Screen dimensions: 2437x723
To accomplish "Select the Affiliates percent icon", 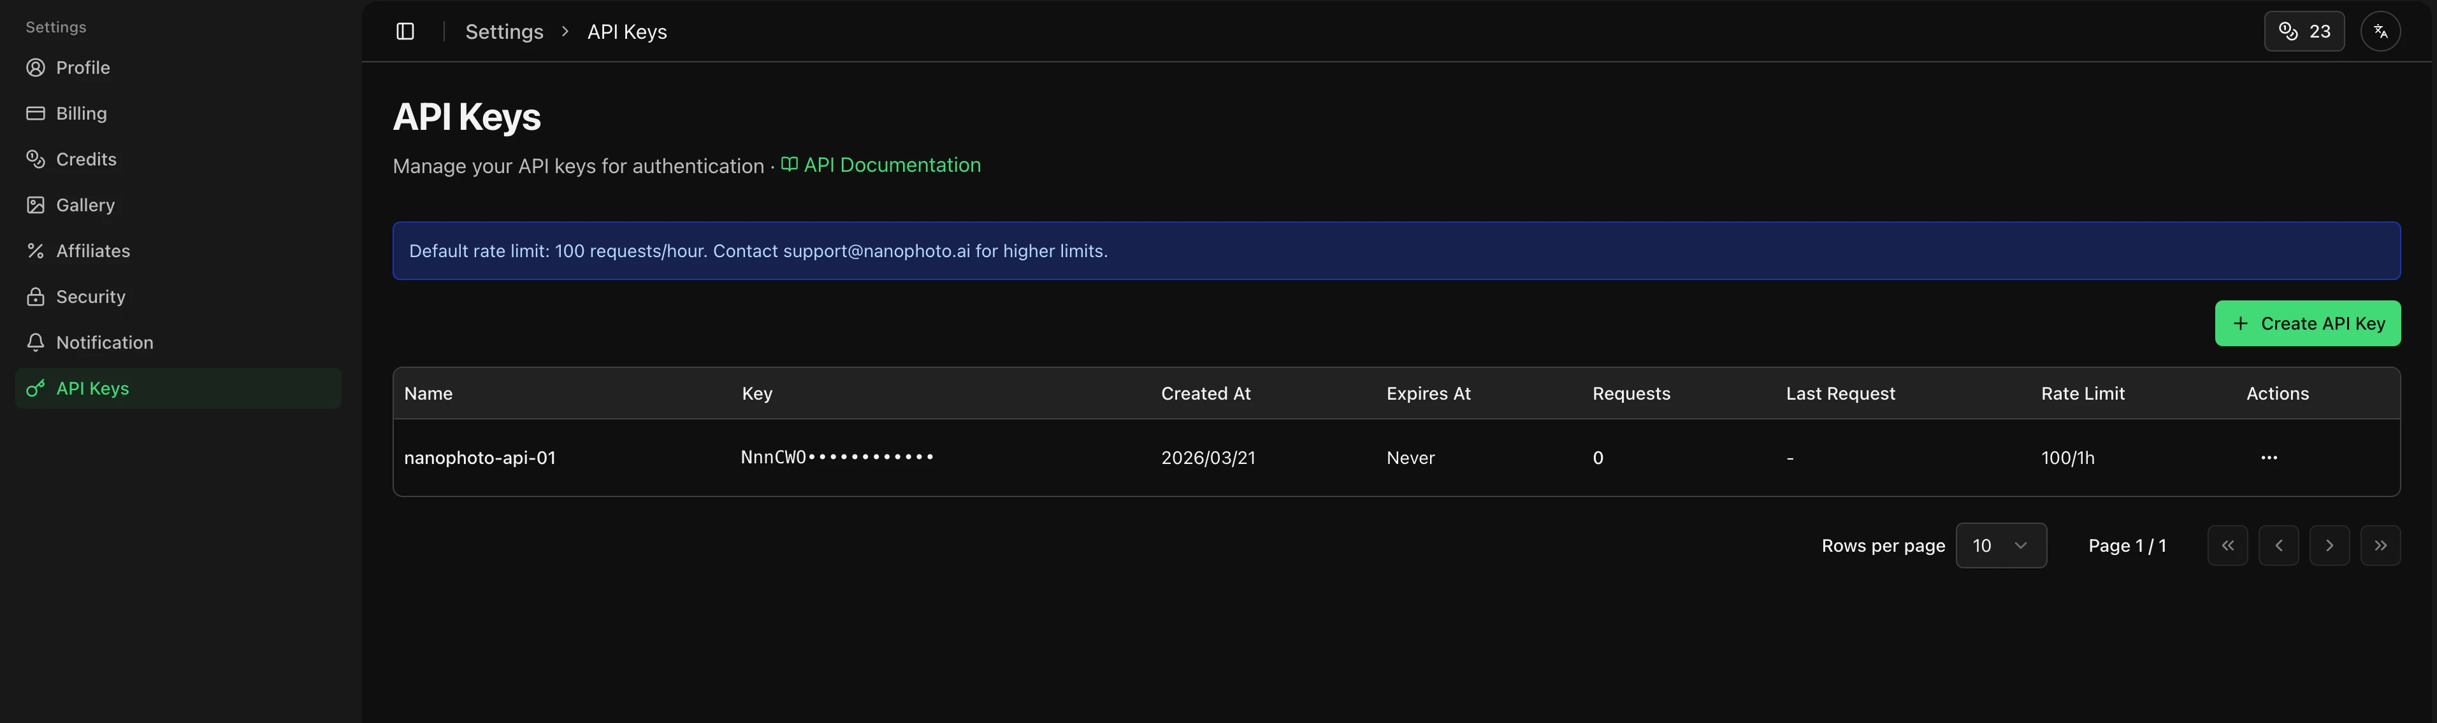I will tap(35, 251).
